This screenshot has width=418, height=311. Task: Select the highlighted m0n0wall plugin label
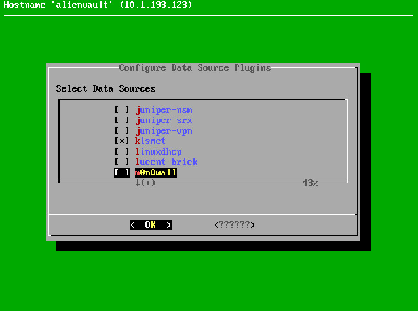(156, 172)
